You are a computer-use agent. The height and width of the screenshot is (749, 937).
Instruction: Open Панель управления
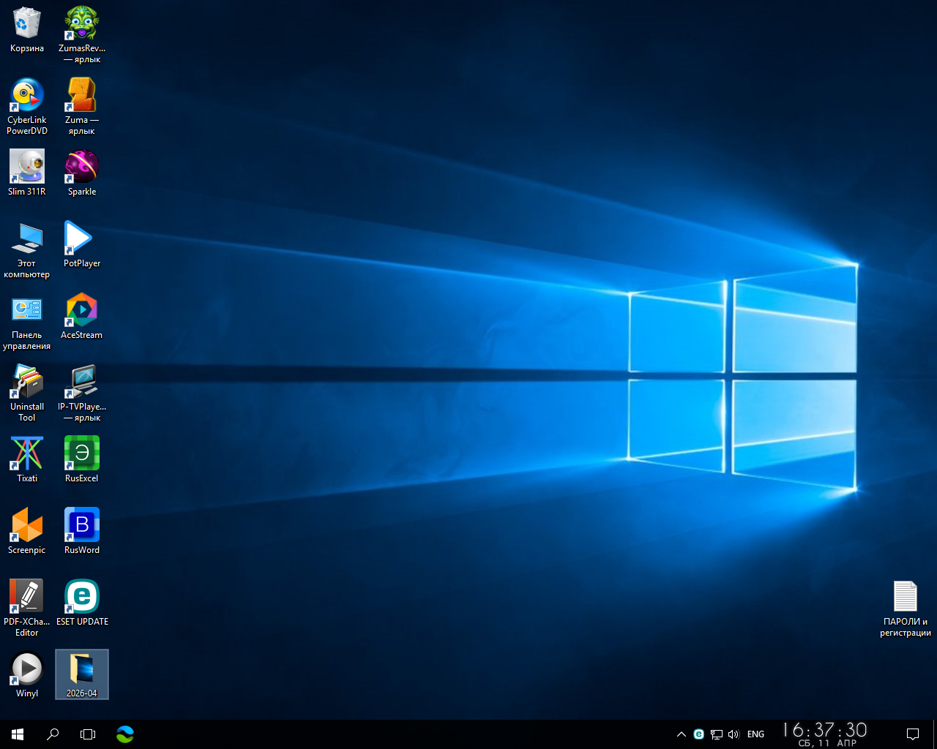[x=27, y=321]
